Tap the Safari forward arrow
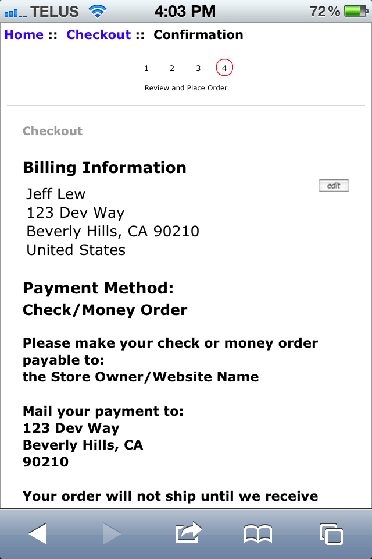The height and width of the screenshot is (559, 372). [x=111, y=533]
